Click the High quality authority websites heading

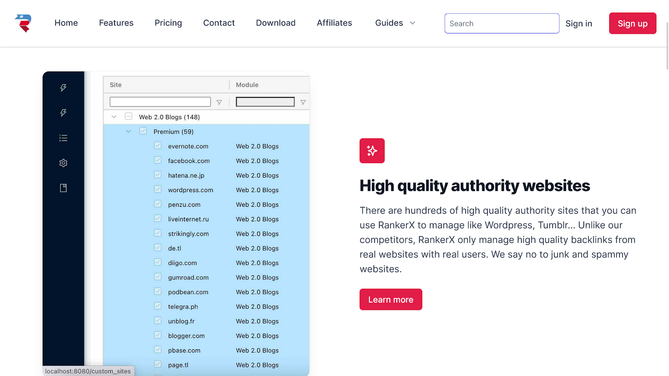point(475,186)
